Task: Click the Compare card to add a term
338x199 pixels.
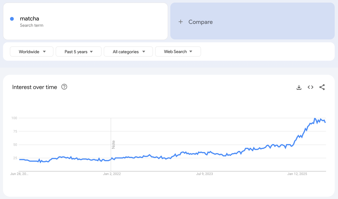Action: pos(252,22)
